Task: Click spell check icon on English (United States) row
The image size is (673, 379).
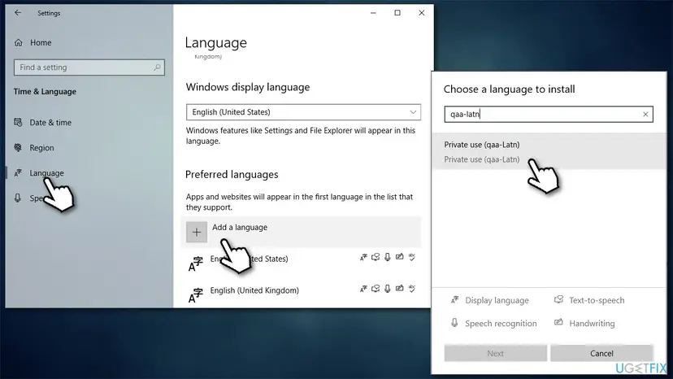Action: pos(412,257)
